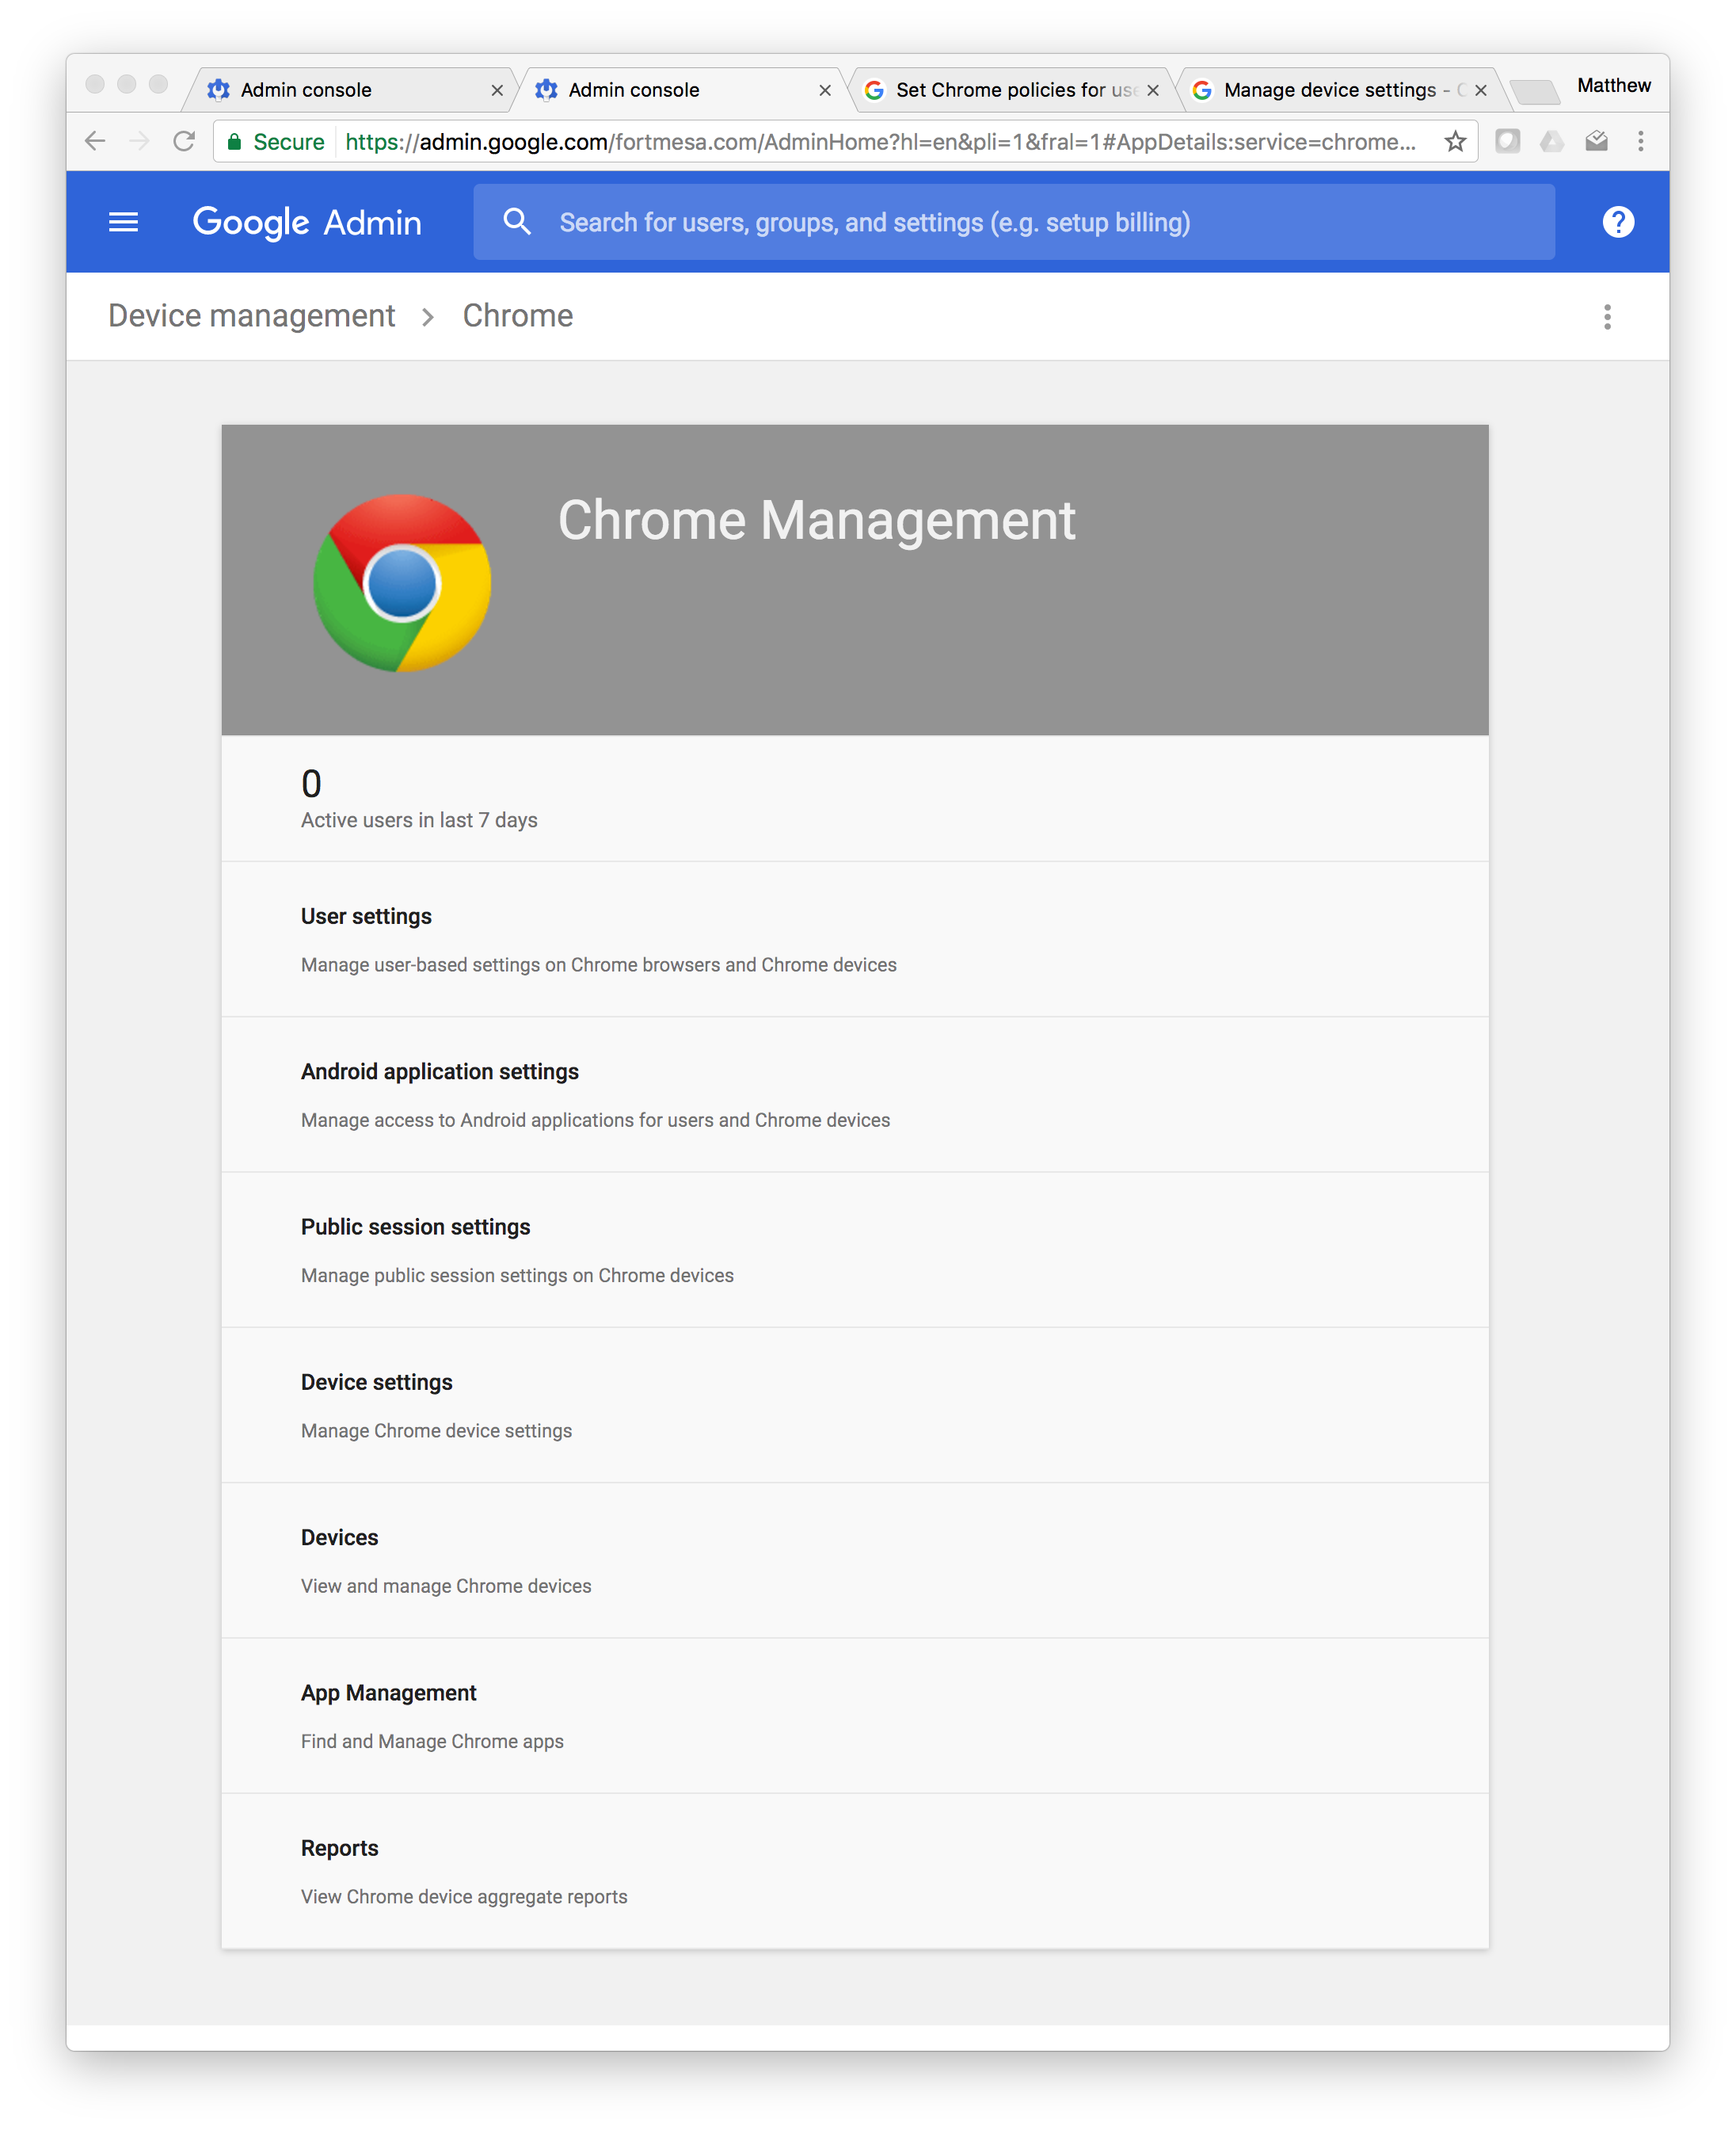Click the green Secure padlock indicator

click(x=275, y=142)
